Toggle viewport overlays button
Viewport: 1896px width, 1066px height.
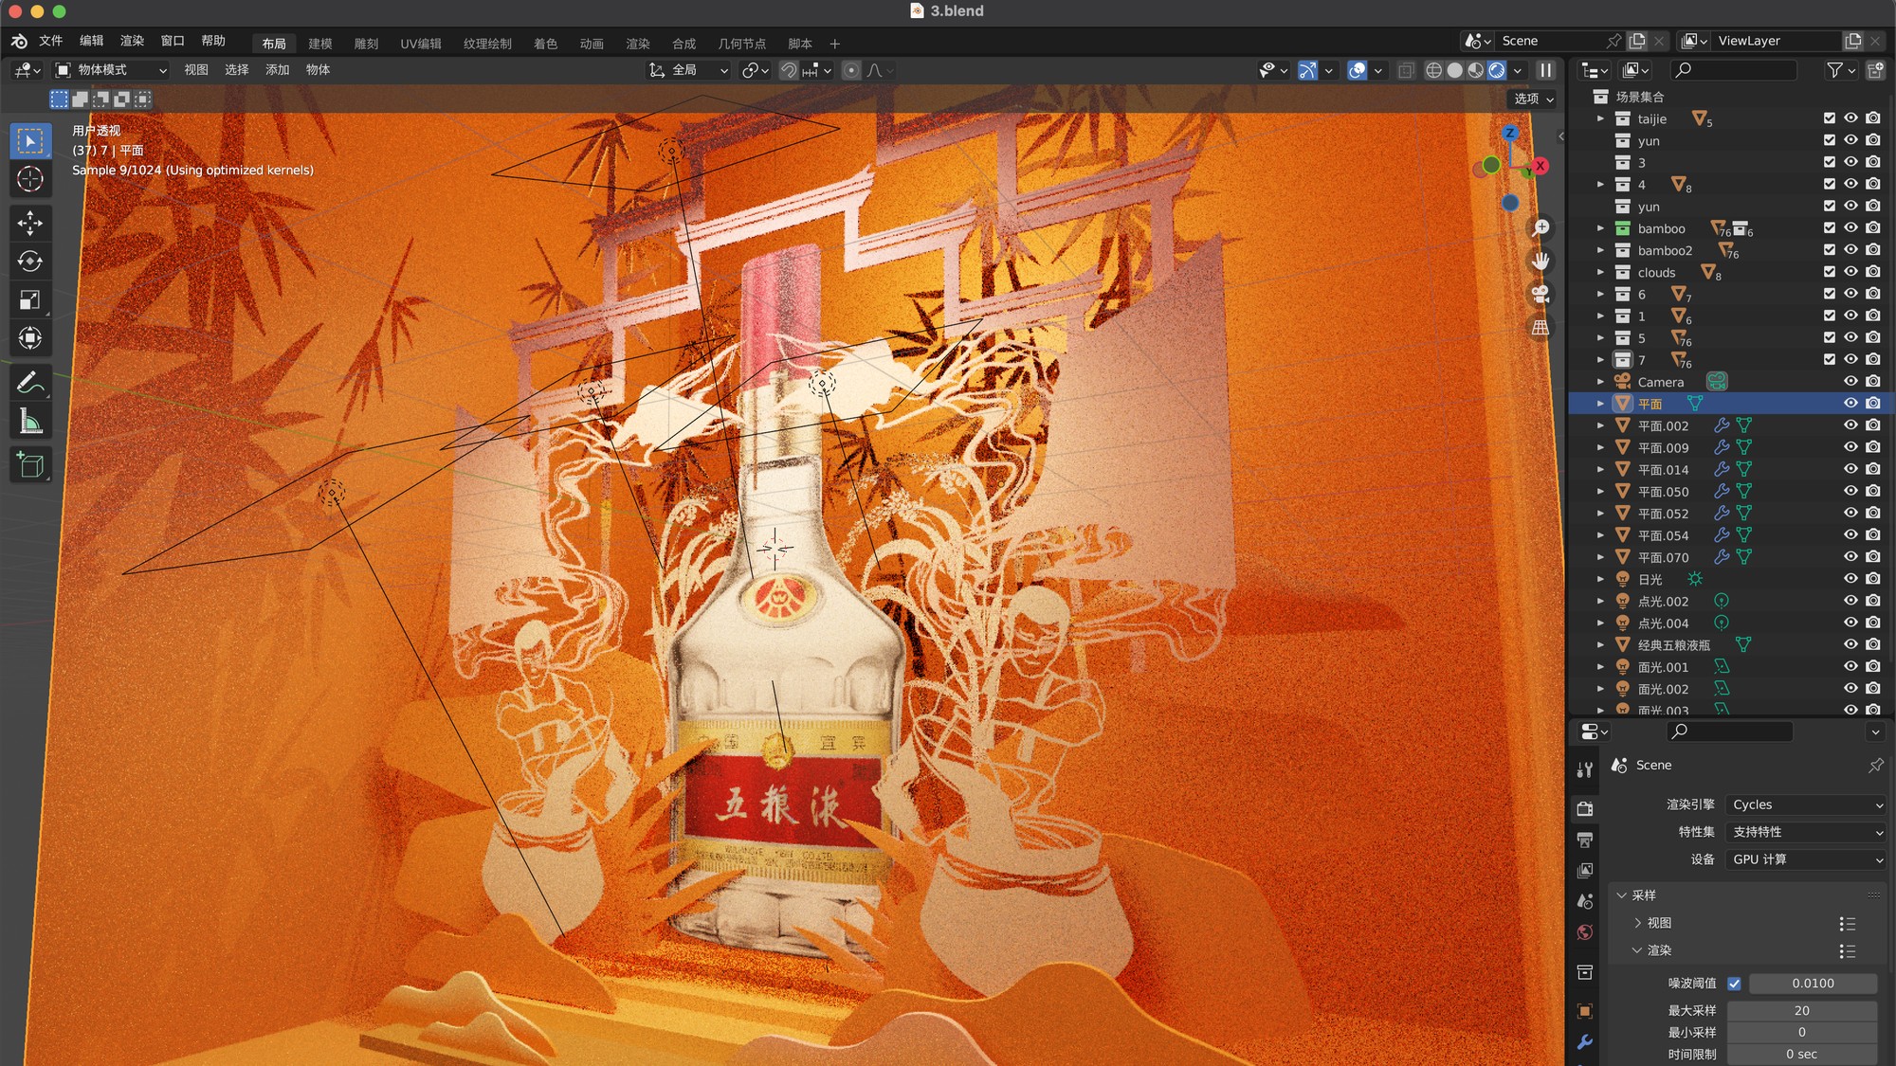pos(1357,70)
